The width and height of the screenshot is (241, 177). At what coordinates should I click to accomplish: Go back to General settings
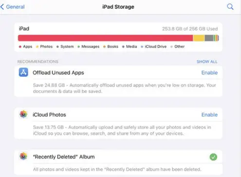click(15, 7)
